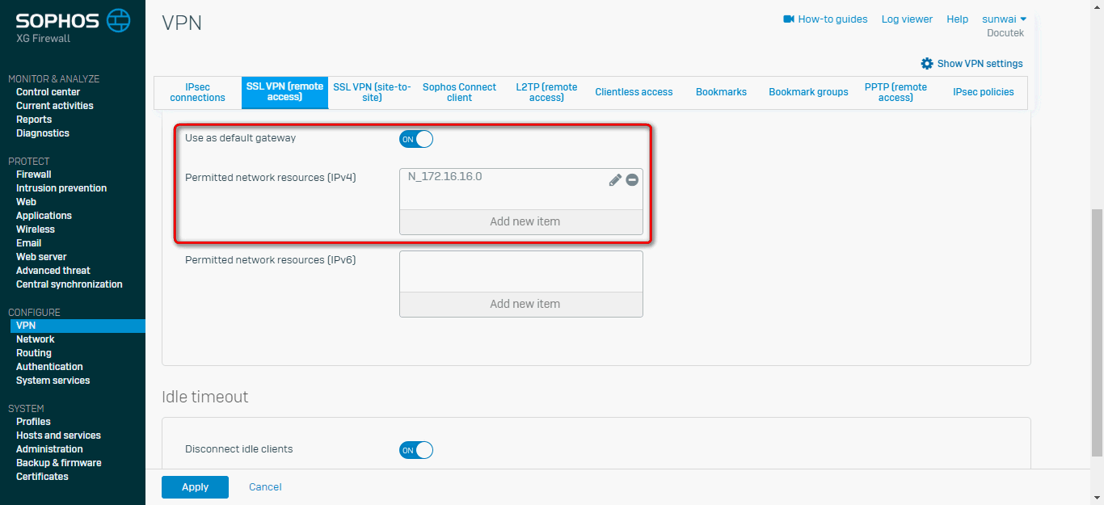This screenshot has height=505, width=1104.
Task: Go to Backup & firmware
Action: pos(59,463)
